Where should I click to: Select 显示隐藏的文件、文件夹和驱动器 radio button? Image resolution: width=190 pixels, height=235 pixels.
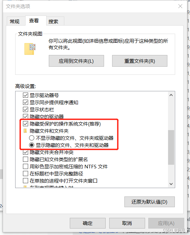(x=32, y=145)
